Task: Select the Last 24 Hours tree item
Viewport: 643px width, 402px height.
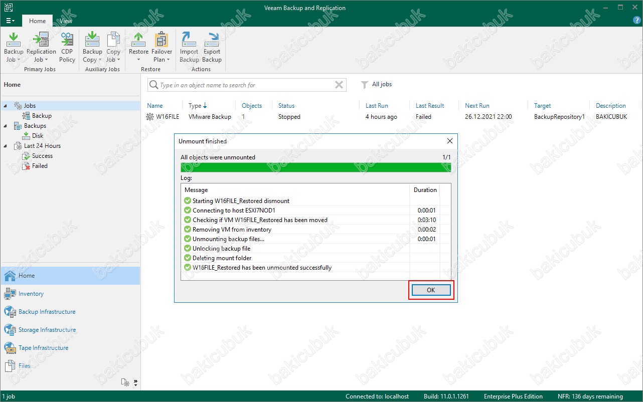Action: (x=42, y=146)
